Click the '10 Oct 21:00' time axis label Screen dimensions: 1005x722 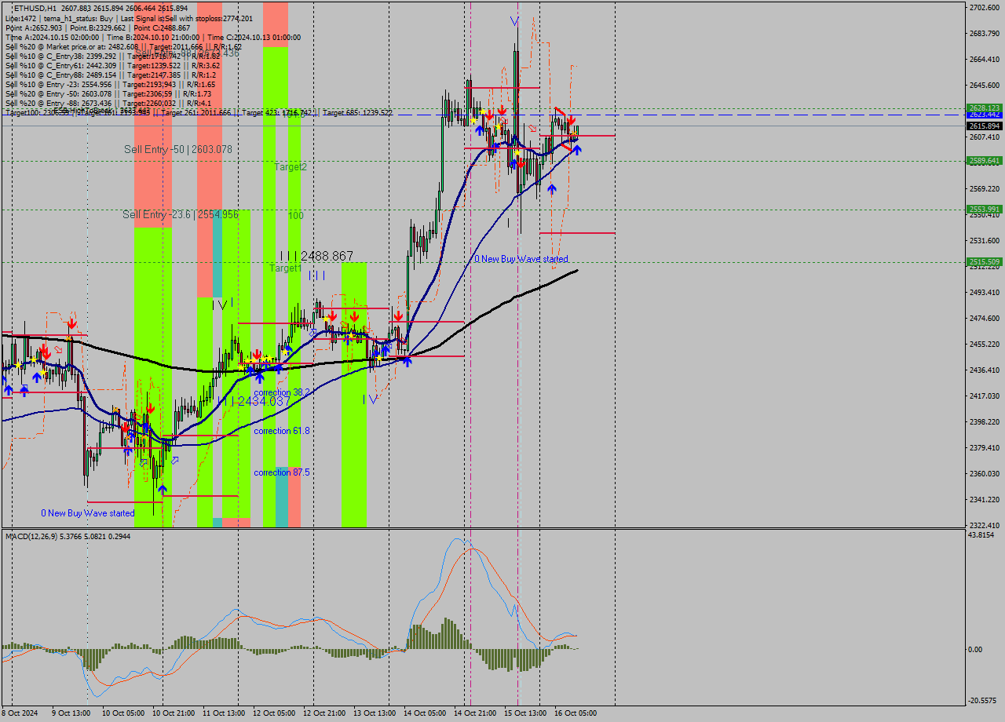click(173, 713)
